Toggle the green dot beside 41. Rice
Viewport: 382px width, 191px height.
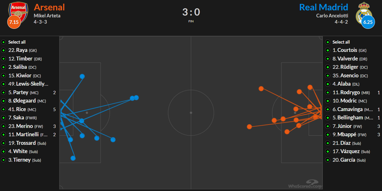point(3,109)
